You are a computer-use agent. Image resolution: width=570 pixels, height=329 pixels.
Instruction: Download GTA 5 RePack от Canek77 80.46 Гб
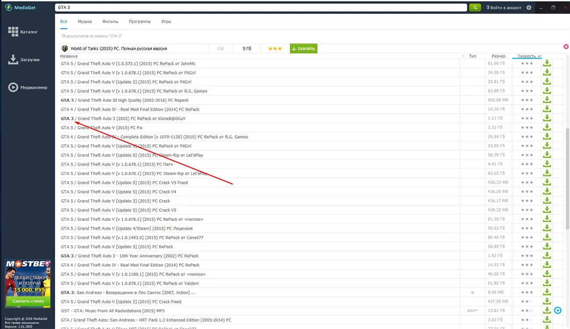coord(547,238)
